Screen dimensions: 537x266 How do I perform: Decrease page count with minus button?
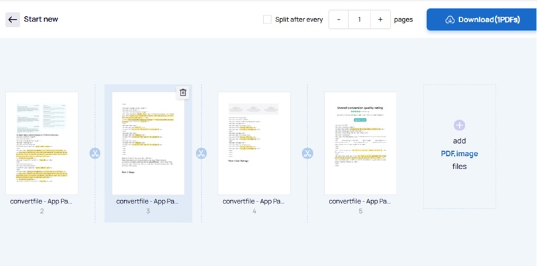pyautogui.click(x=339, y=19)
